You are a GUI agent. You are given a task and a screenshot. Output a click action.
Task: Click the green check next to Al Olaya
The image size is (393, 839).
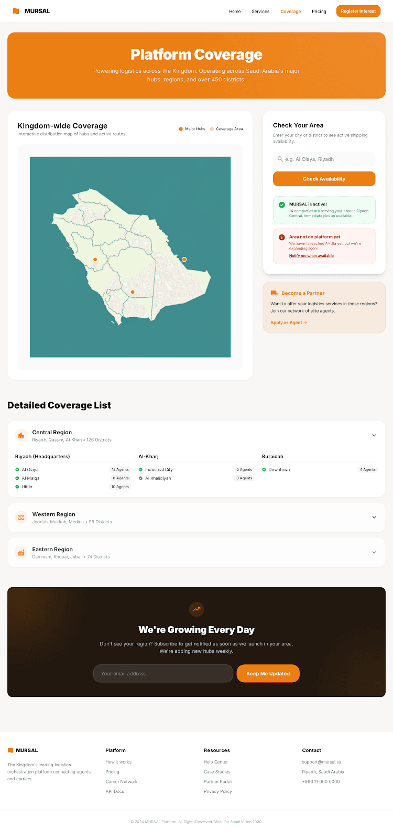tap(17, 470)
